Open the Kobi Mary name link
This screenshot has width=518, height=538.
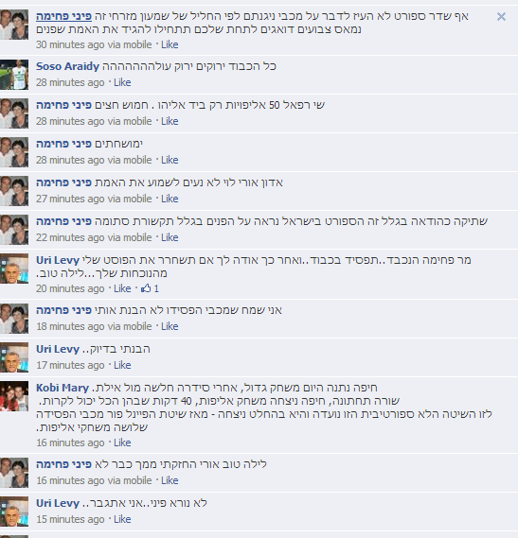pyautogui.click(x=63, y=388)
